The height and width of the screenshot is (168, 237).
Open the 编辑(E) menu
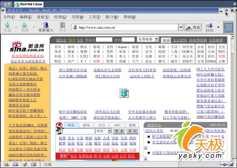[26, 17]
